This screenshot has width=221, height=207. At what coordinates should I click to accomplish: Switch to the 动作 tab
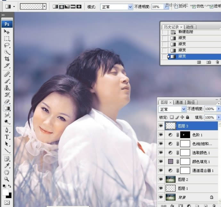(190, 27)
